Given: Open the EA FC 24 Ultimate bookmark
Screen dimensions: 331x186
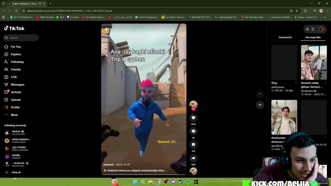Looking at the screenshot, I should pos(22,17).
